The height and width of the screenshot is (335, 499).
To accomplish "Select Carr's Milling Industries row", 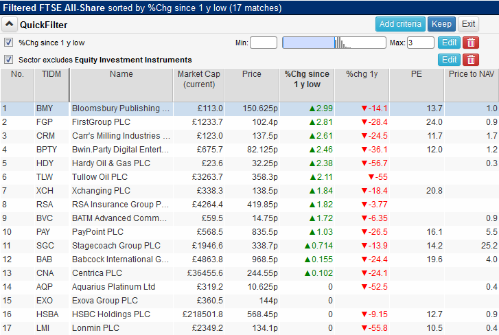I will pyautogui.click(x=250, y=136).
